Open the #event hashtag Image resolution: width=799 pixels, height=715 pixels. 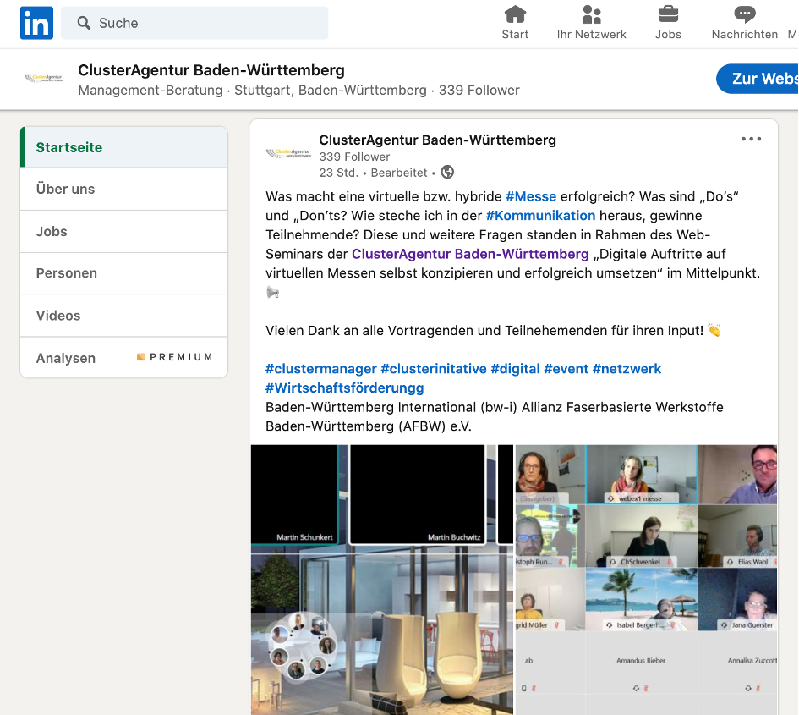click(566, 369)
